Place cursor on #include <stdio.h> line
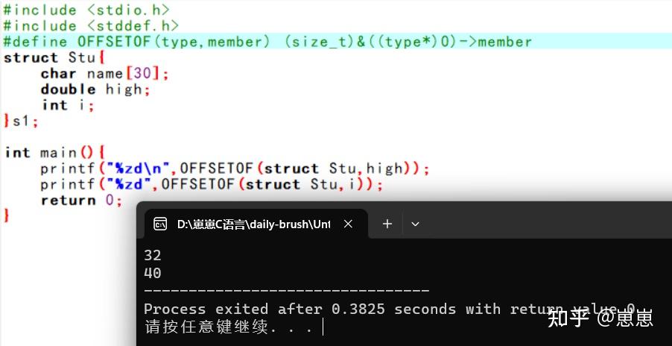672x346 pixels. coord(86,10)
